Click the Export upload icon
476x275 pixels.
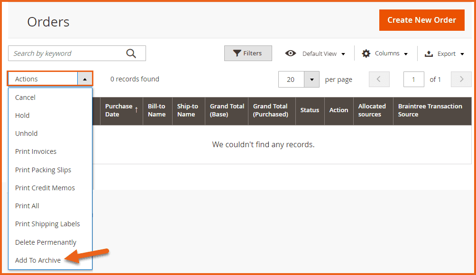pyautogui.click(x=429, y=53)
